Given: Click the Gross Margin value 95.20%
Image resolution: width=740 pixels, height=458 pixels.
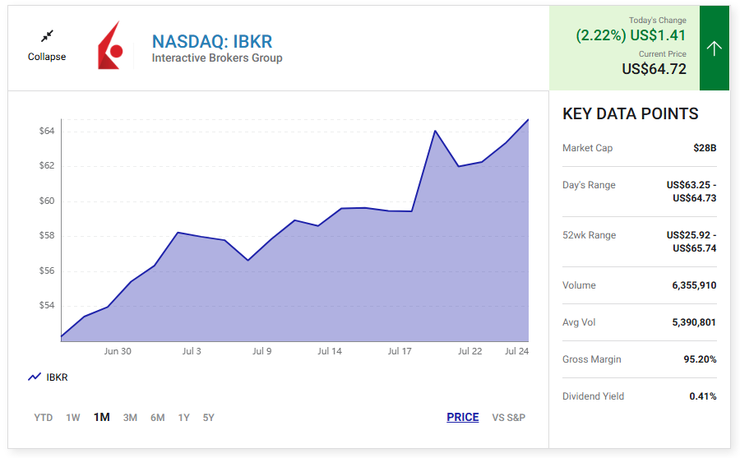Looking at the screenshot, I should (700, 359).
